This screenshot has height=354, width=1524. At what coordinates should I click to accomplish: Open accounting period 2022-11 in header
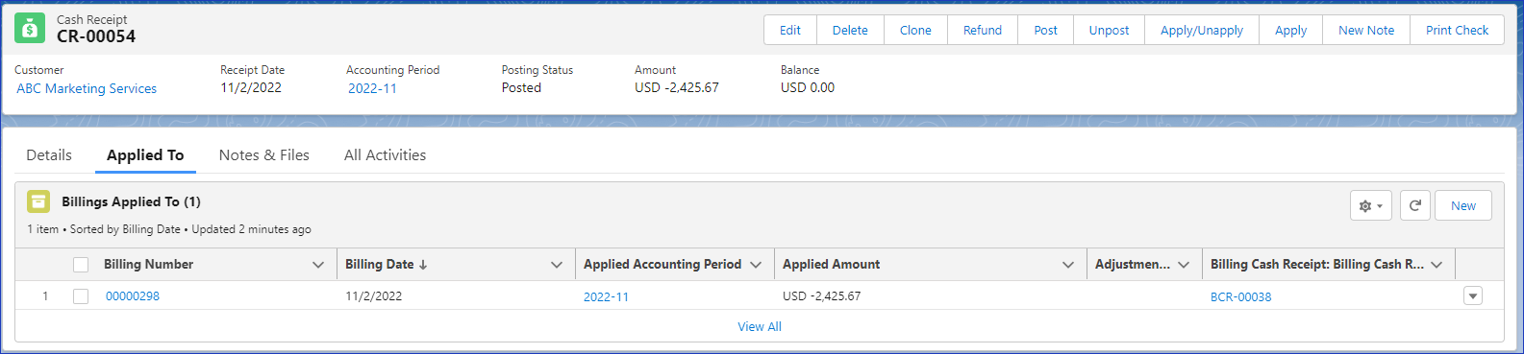372,88
